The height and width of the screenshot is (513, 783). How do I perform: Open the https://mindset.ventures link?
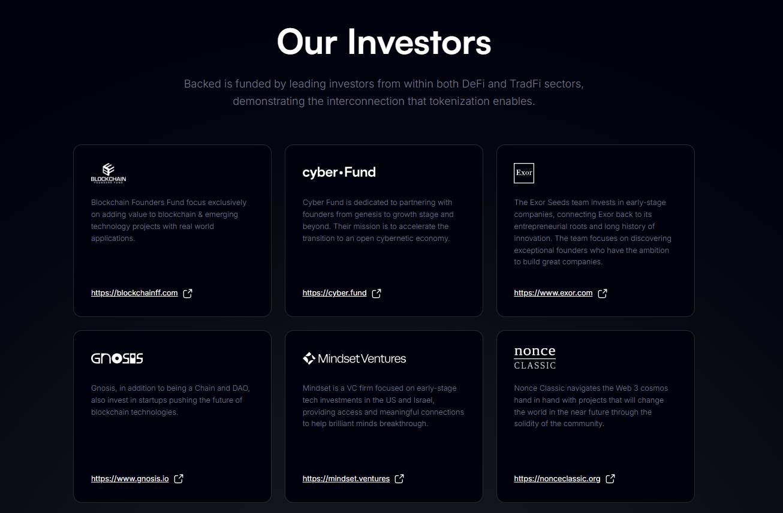(x=346, y=478)
